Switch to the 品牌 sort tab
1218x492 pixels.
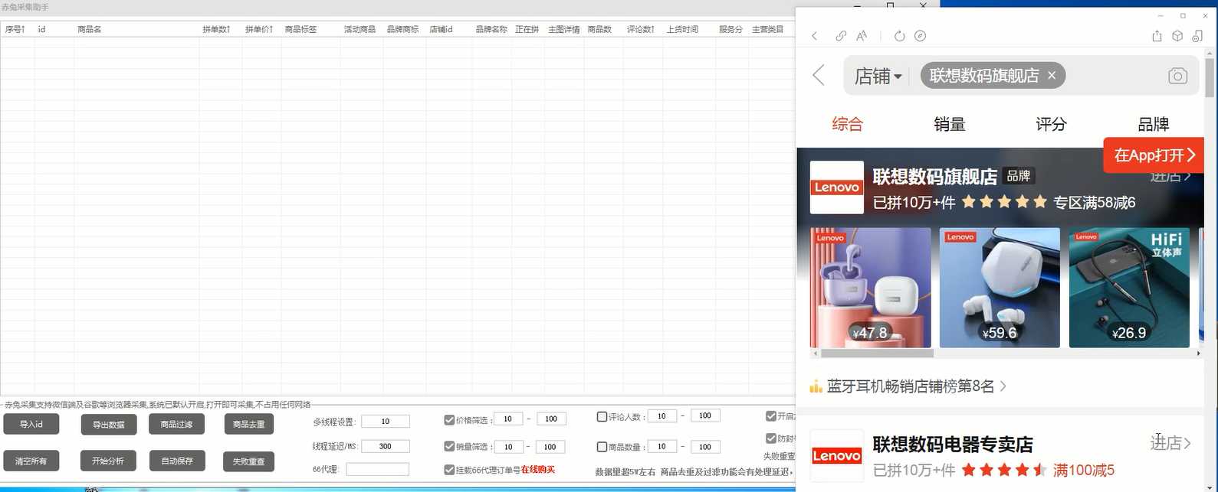click(x=1154, y=124)
